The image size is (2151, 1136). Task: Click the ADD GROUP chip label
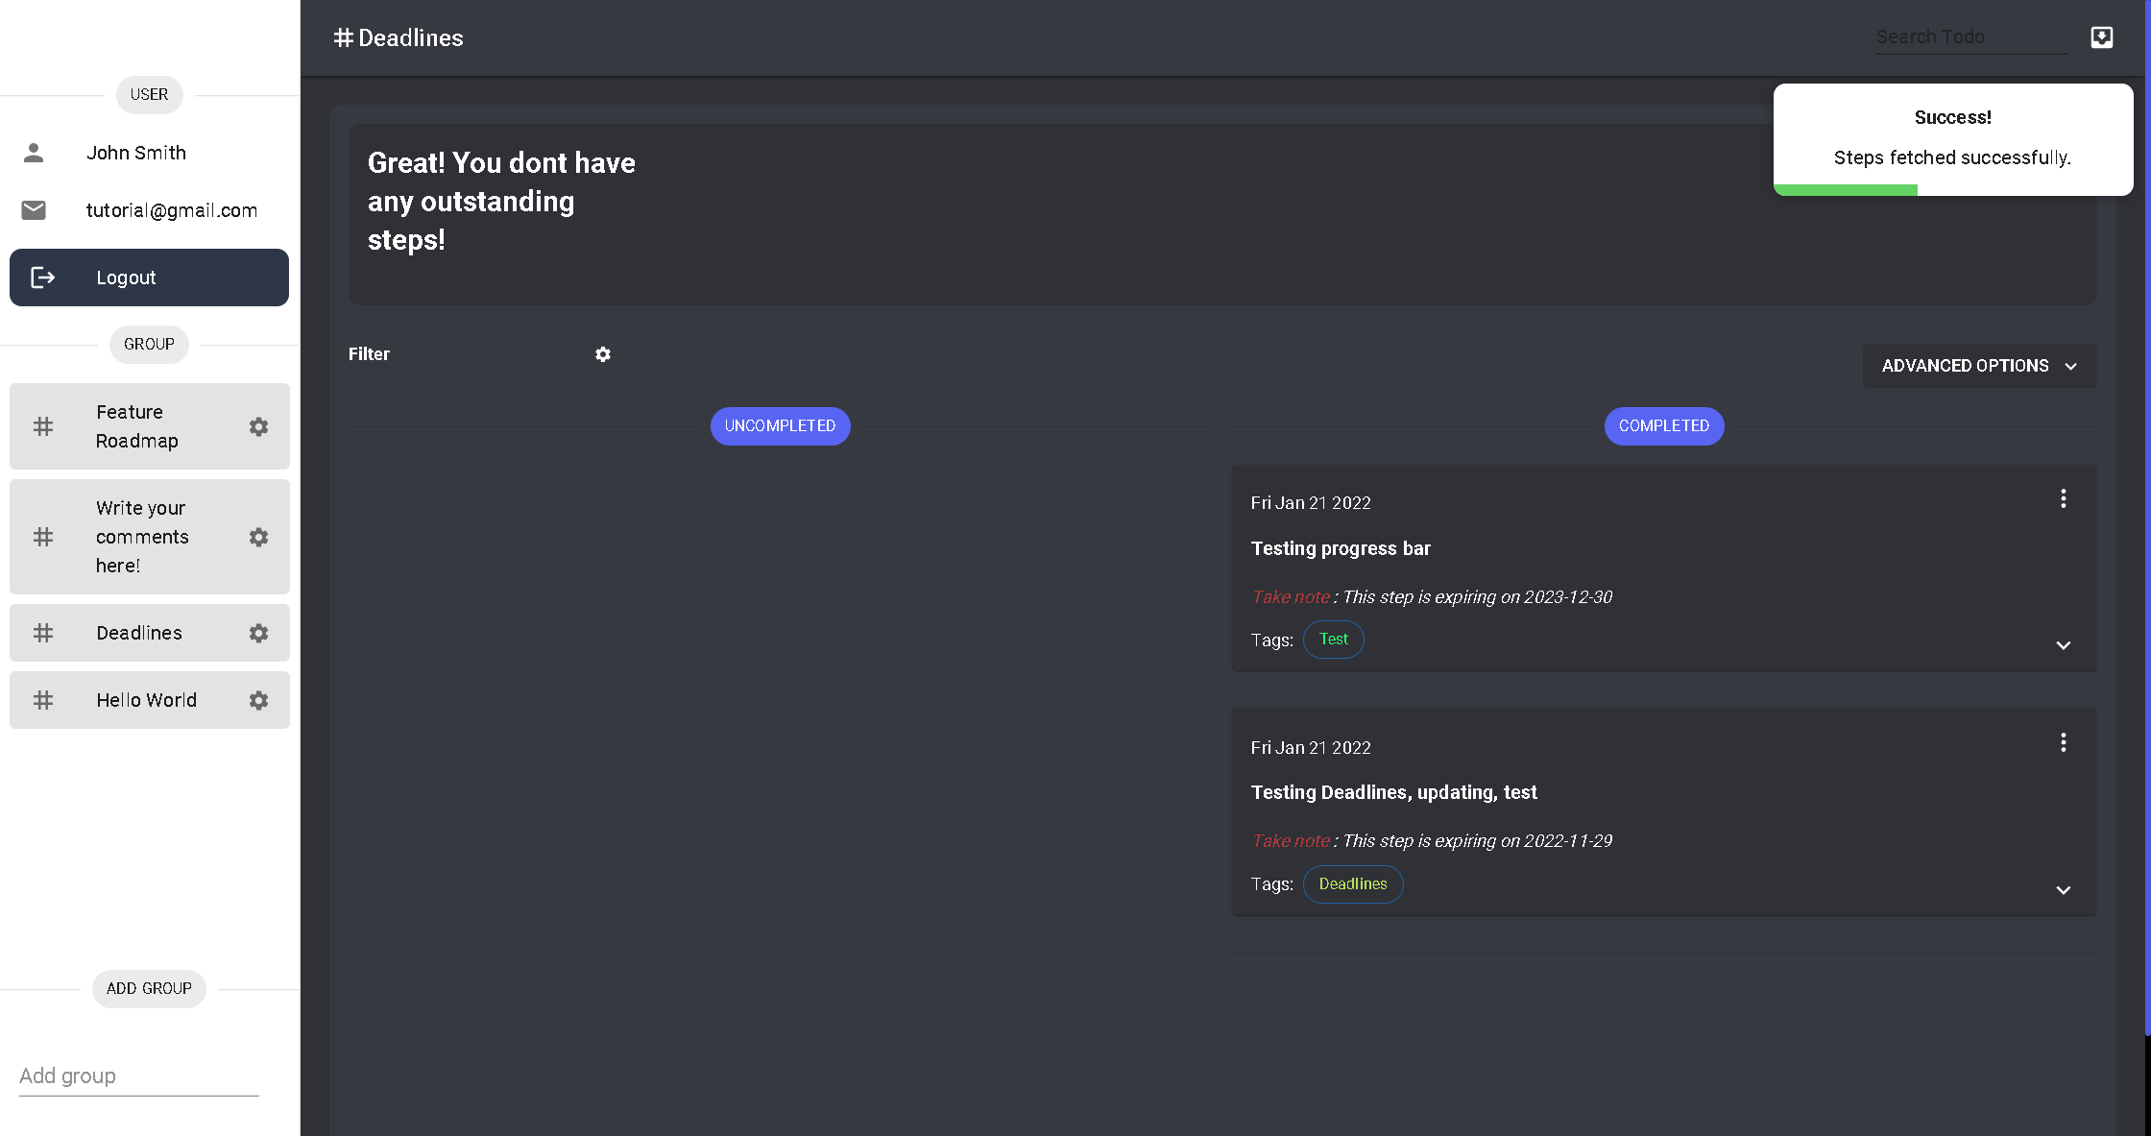pyautogui.click(x=149, y=988)
